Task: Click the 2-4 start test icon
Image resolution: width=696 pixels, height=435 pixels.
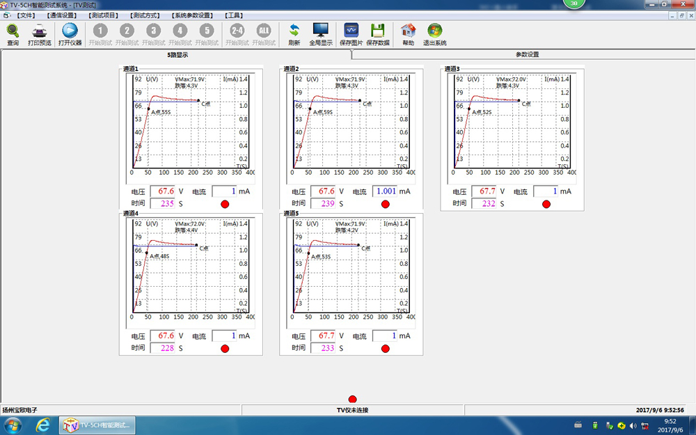Action: click(x=237, y=31)
